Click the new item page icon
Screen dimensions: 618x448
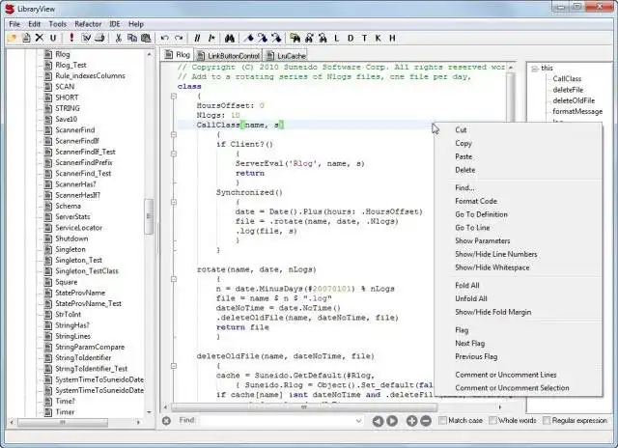tap(26, 38)
